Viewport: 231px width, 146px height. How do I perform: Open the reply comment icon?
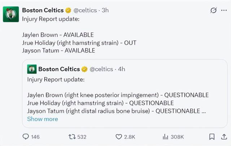pyautogui.click(x=26, y=137)
